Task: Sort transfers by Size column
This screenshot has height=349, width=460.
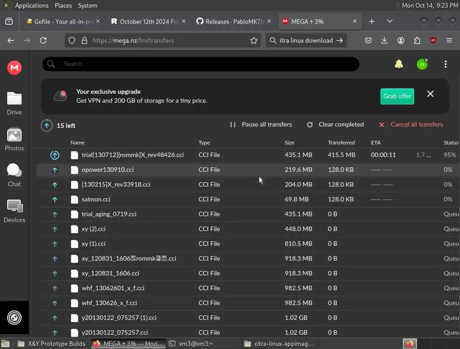Action: 289,143
